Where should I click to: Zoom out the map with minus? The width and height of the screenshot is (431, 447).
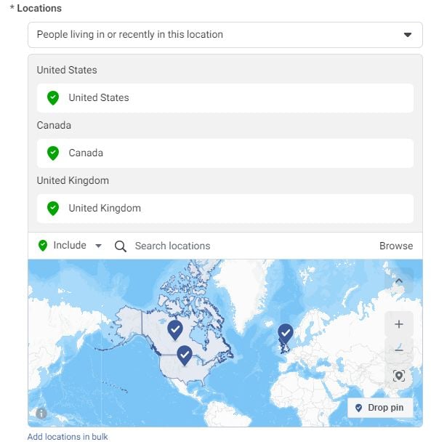point(399,350)
